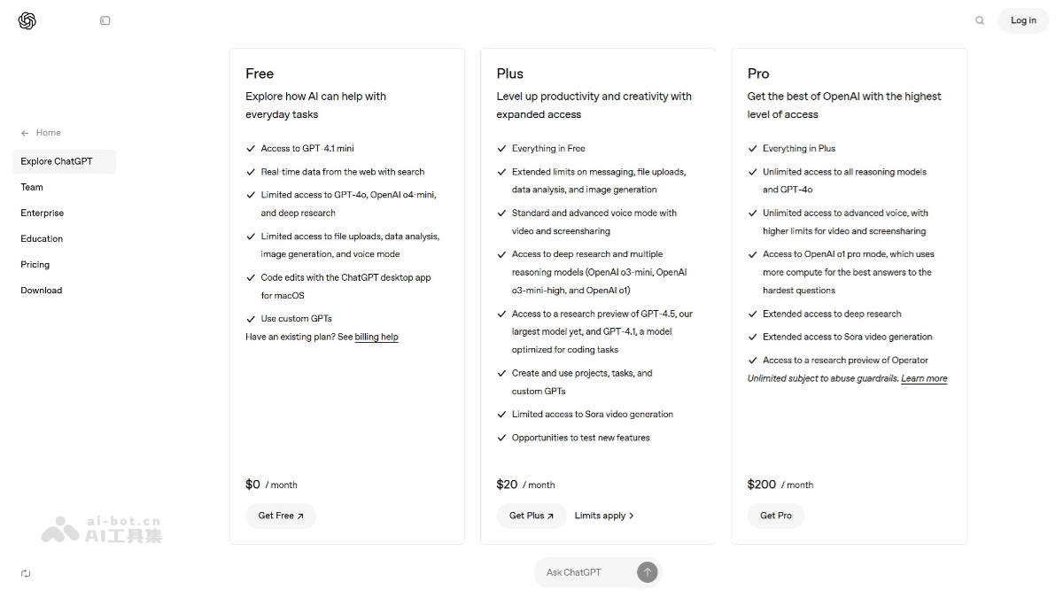Select Explore ChatGPT in the sidebar
Image resolution: width=1063 pixels, height=598 pixels.
(57, 161)
